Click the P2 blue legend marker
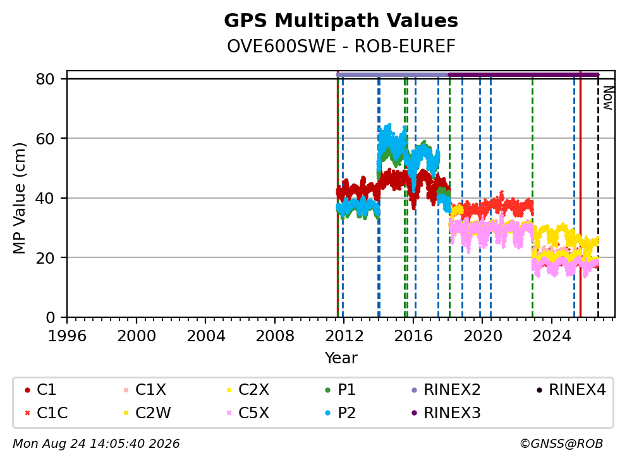627x463 pixels. 328,413
